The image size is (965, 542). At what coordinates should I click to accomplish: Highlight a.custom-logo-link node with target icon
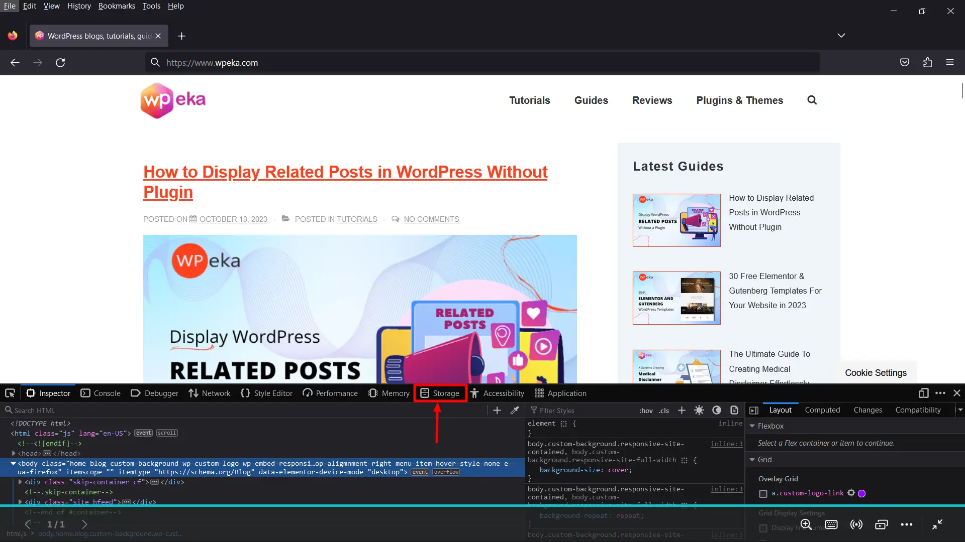click(x=851, y=493)
